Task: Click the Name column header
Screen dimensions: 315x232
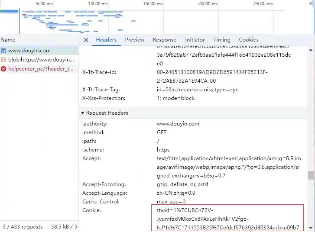Action: click(8, 40)
